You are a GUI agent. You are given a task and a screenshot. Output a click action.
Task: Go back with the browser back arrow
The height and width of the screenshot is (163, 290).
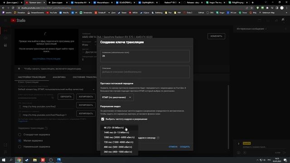click(x=3, y=8)
